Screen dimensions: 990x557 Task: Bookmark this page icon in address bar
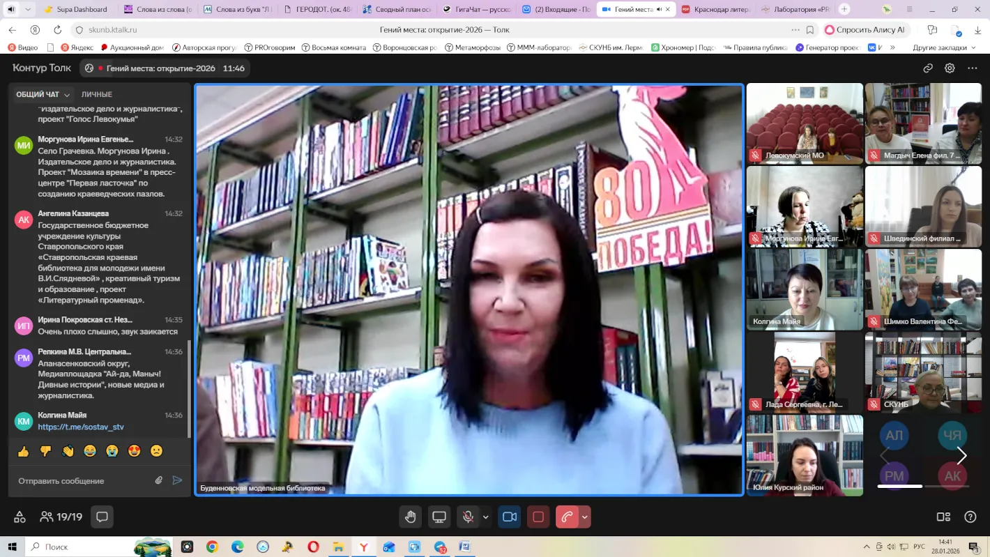pos(810,30)
